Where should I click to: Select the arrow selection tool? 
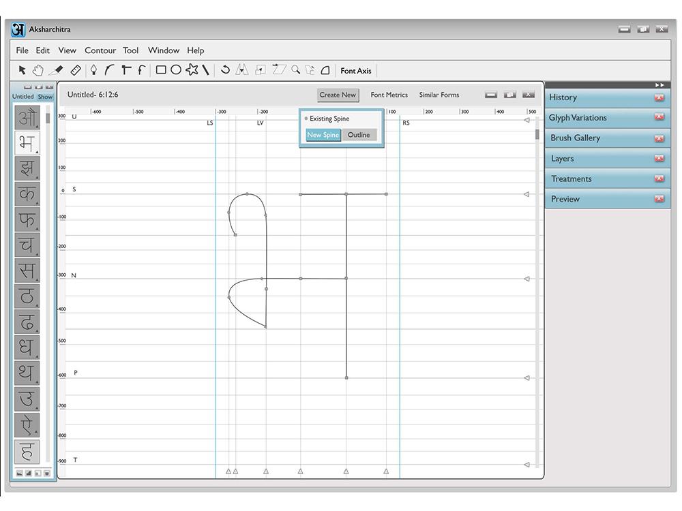[22, 70]
